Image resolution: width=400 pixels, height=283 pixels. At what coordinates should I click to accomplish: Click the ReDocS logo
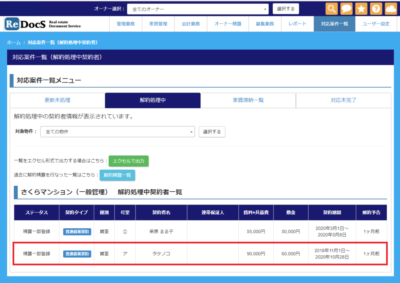43,24
